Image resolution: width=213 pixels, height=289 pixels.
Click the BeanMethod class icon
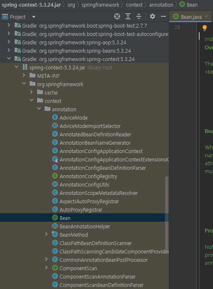tap(55, 234)
